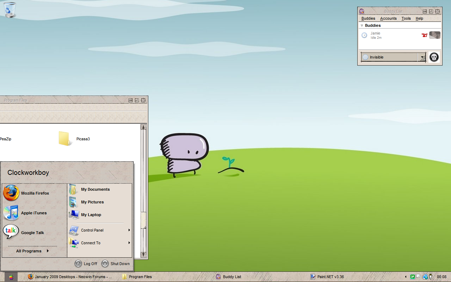Expand the Connect To submenu arrow
Image resolution: width=451 pixels, height=282 pixels.
click(129, 243)
